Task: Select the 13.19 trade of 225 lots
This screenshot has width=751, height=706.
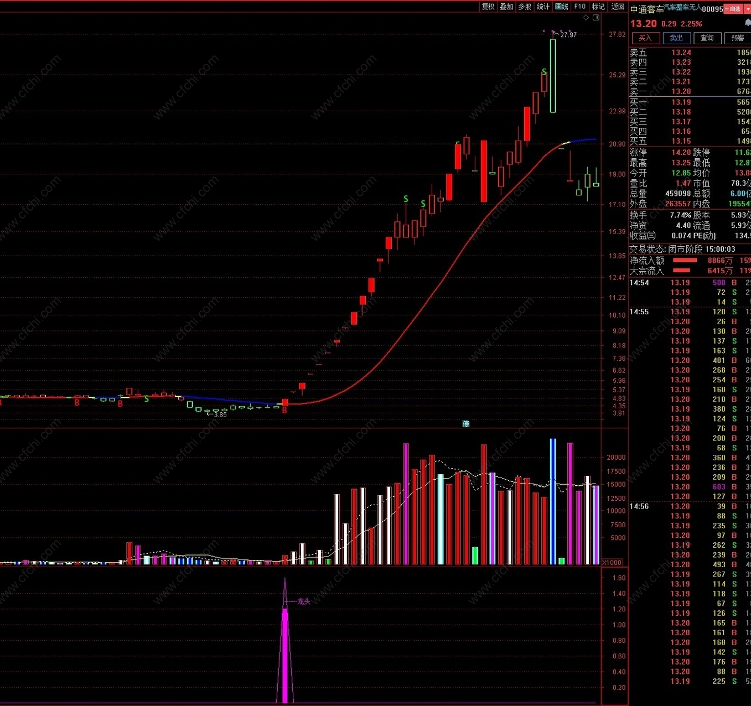Action: pyautogui.click(x=690, y=682)
